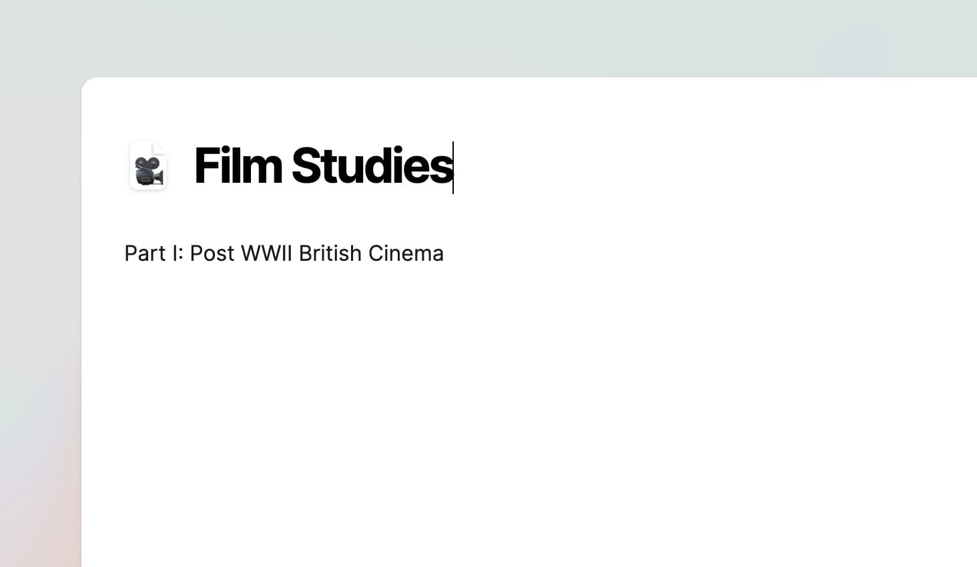Screen dimensions: 977x567
Task: Click the movie camera page icon
Action: coord(147,166)
